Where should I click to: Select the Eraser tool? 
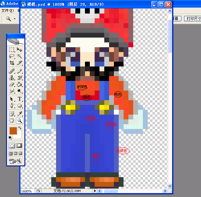pyautogui.click(x=12, y=84)
